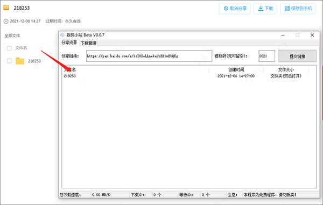The height and width of the screenshot is (205, 323).
Task: Click the 2021-12-06 14-27-00 creation time cell
Action: pyautogui.click(x=236, y=76)
